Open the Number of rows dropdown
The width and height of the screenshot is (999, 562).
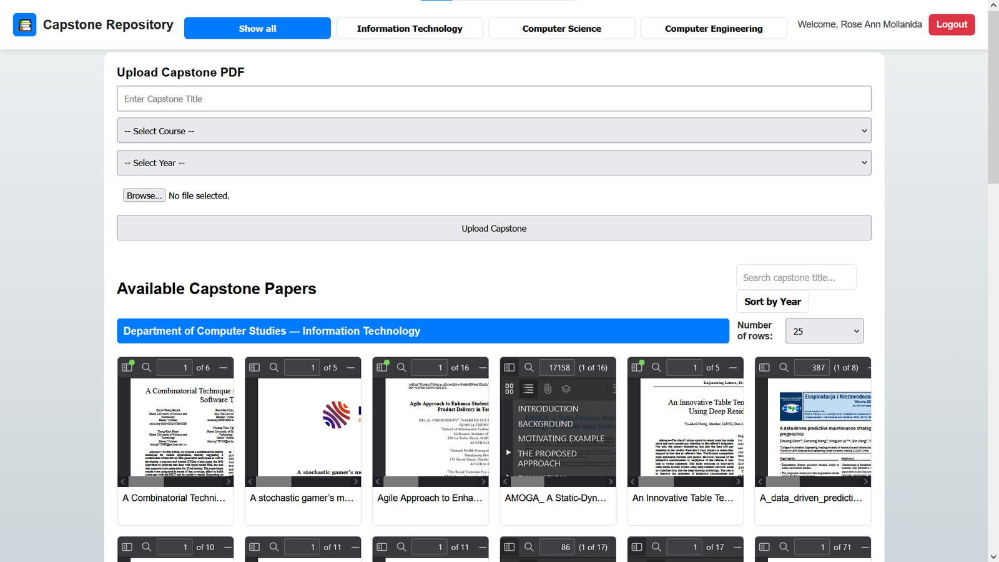tap(824, 332)
